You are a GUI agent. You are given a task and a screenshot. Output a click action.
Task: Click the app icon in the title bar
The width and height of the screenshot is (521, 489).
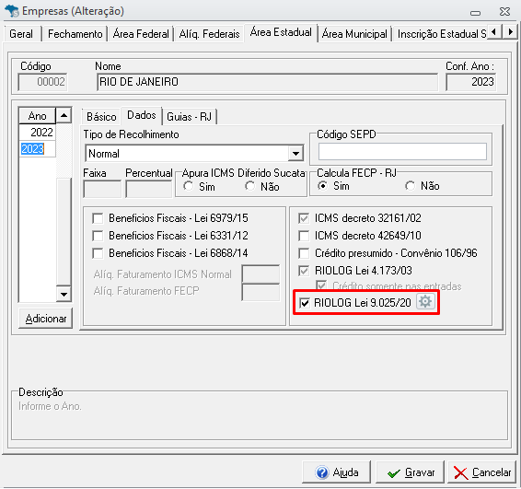tap(12, 11)
